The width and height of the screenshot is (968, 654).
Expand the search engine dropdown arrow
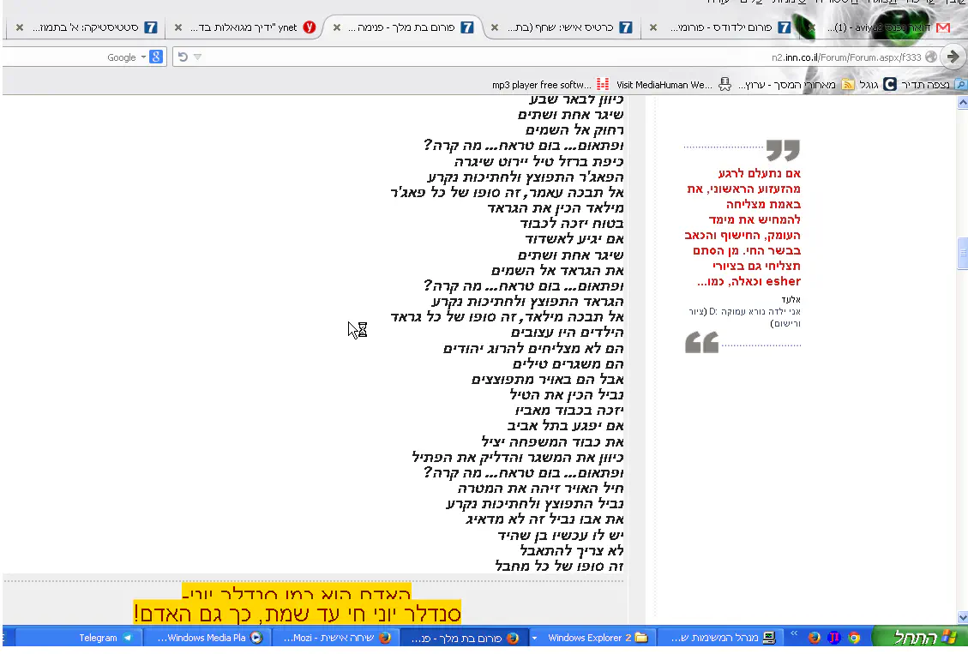point(143,57)
